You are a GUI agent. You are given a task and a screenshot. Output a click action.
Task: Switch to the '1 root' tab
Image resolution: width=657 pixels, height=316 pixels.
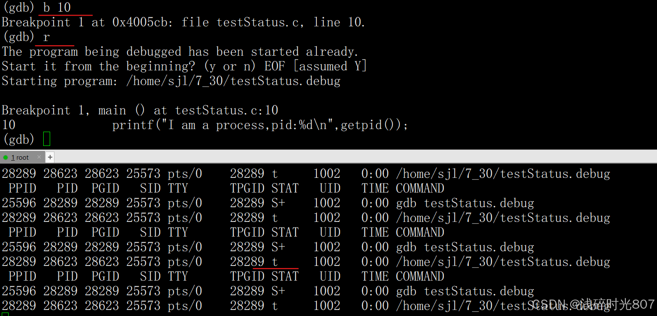21,158
